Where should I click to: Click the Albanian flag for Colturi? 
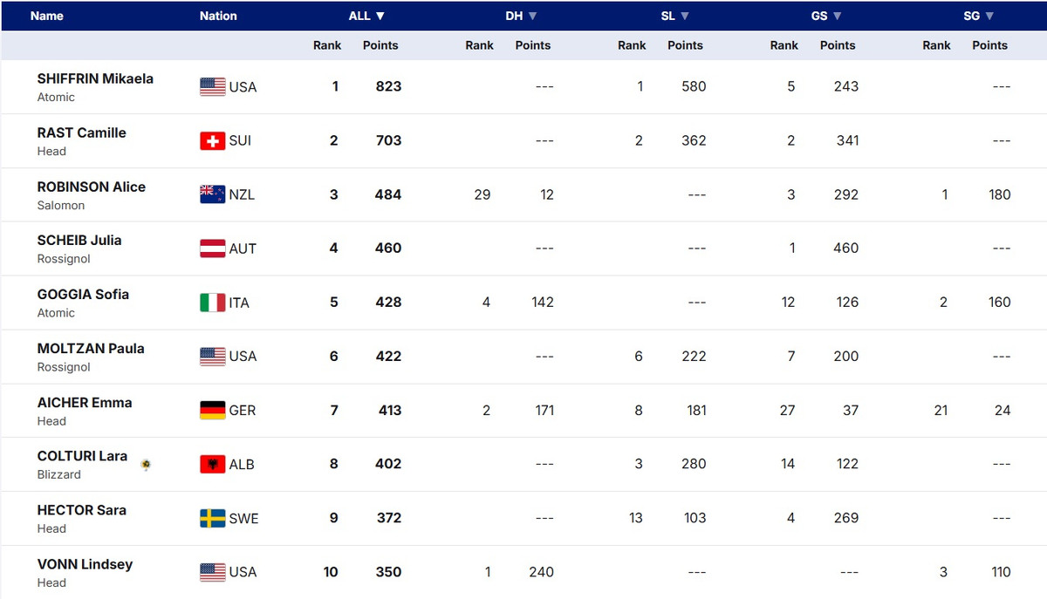pyautogui.click(x=212, y=464)
